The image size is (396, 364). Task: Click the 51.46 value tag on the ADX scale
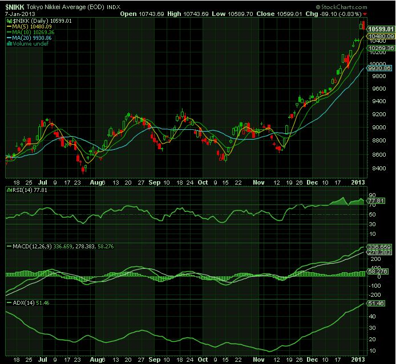(x=376, y=303)
